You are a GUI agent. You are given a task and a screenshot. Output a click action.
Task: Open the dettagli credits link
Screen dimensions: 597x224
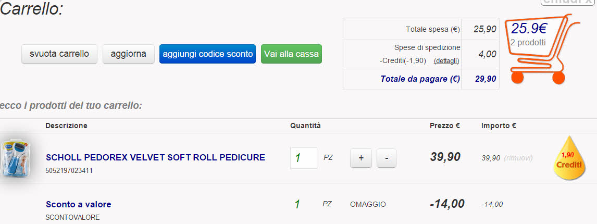pos(446,61)
